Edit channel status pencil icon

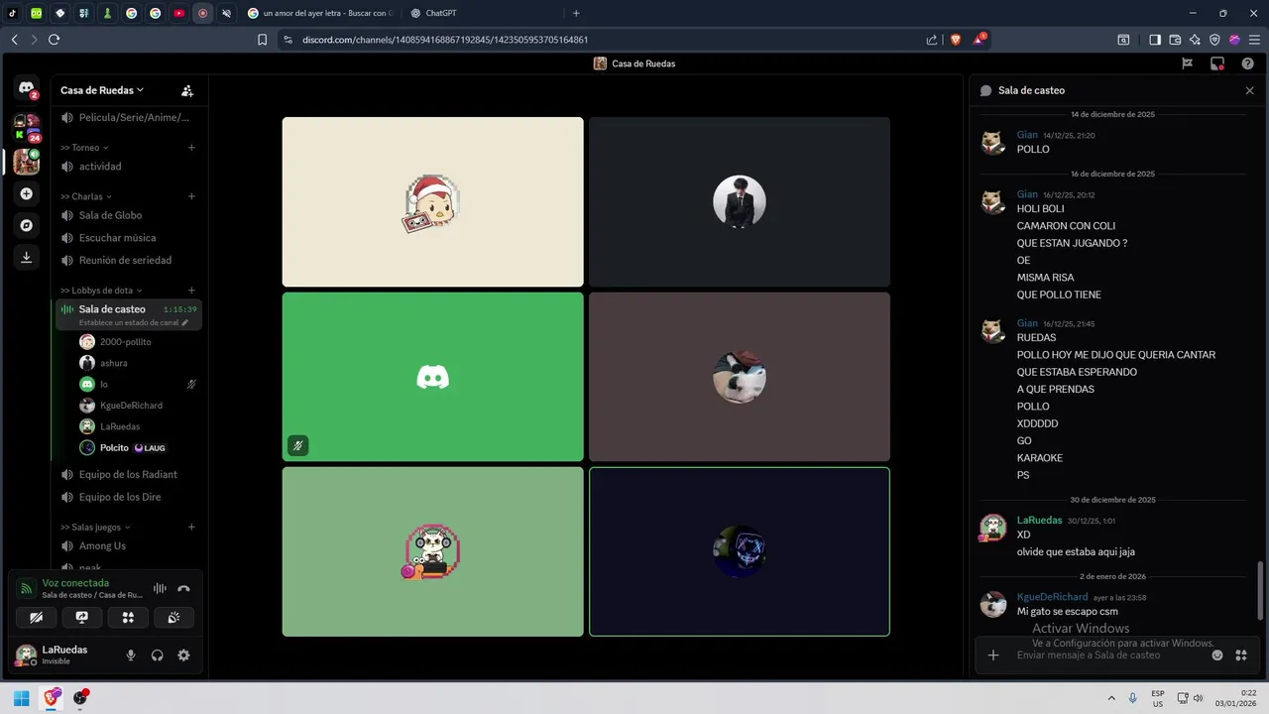(185, 322)
